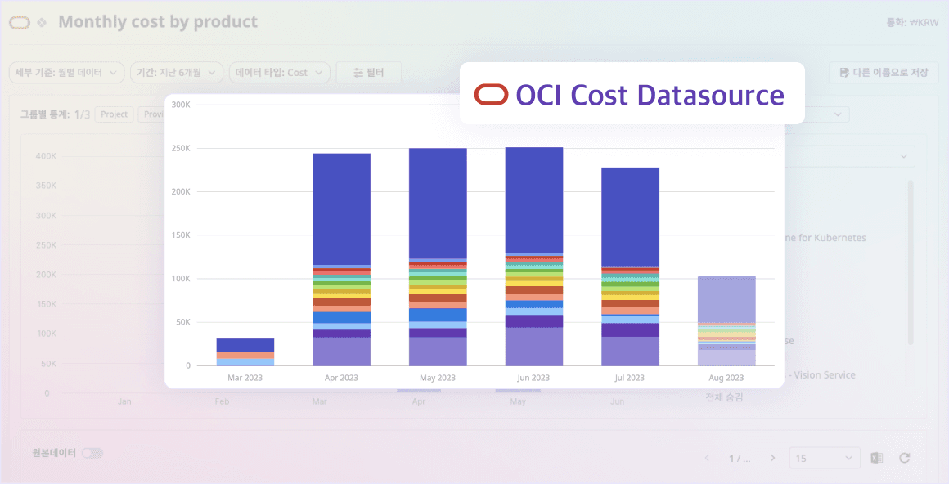Go to previous page with left arrow
949x484 pixels.
[707, 458]
